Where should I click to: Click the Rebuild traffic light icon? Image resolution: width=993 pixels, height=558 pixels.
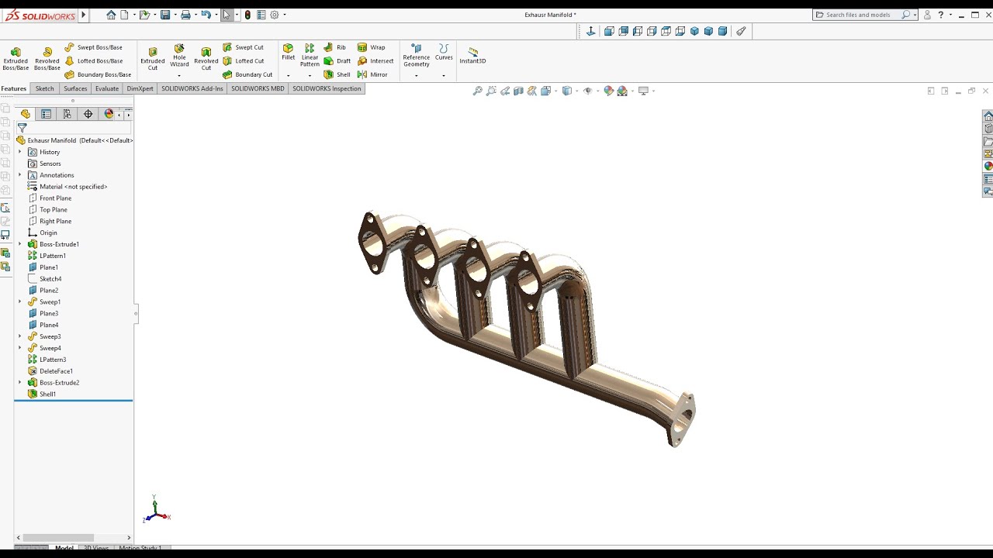[247, 15]
